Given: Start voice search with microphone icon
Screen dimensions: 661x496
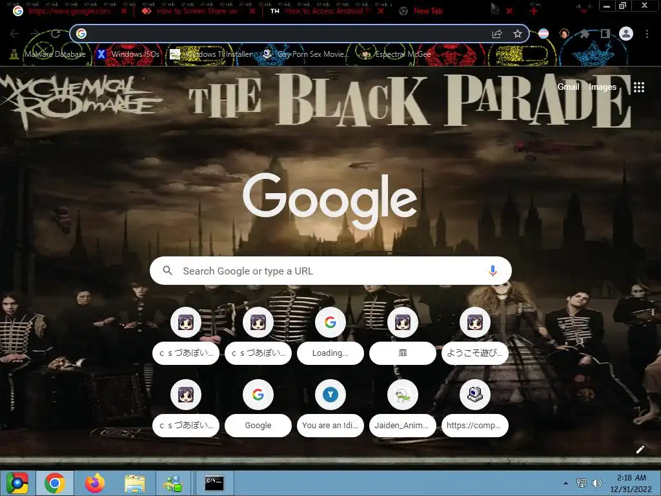Looking at the screenshot, I should (493, 271).
